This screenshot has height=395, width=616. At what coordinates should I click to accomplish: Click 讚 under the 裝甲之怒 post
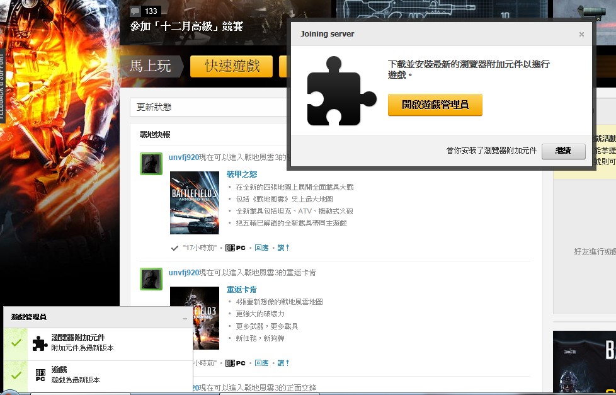(283, 248)
